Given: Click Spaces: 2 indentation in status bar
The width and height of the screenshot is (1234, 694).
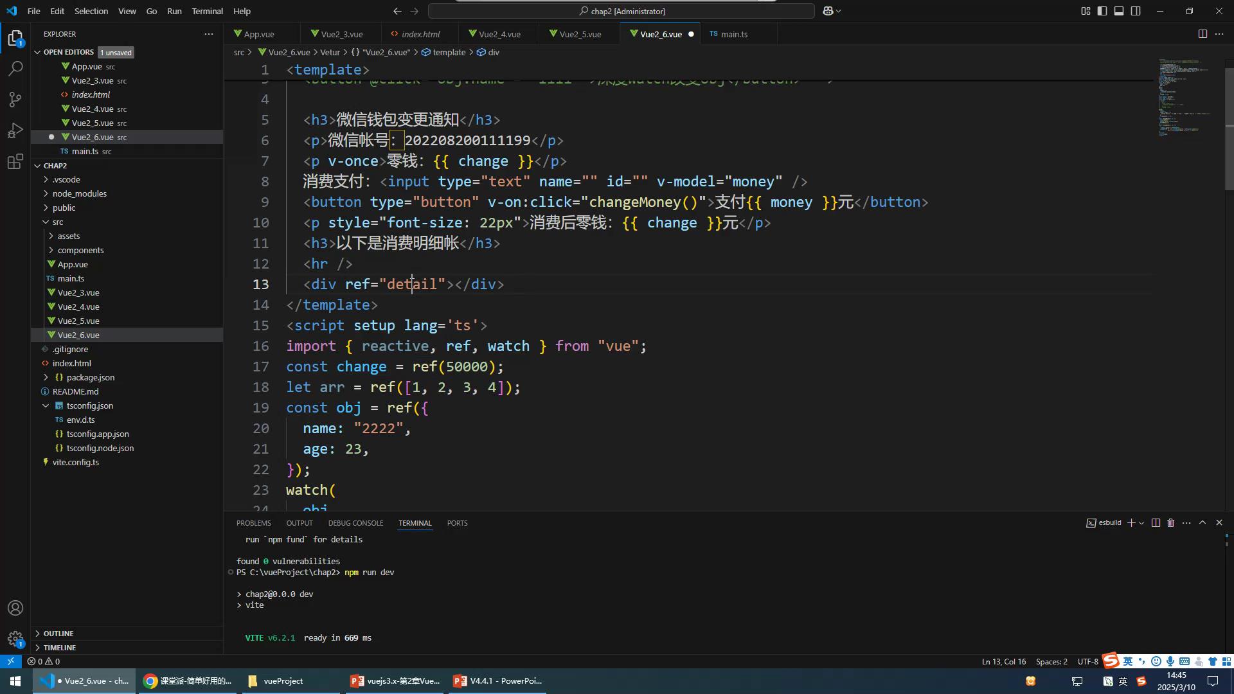Looking at the screenshot, I should pos(1051,661).
